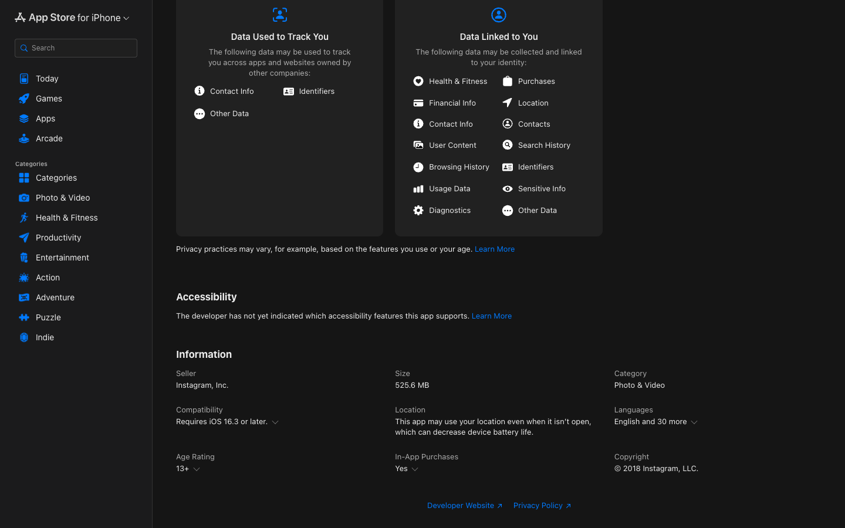Click the Arcade joystick icon
Viewport: 845px width, 528px height.
pyautogui.click(x=24, y=138)
